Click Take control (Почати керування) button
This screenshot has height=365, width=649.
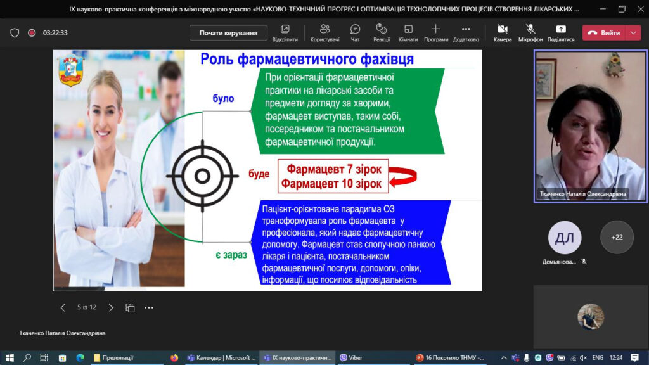point(228,33)
